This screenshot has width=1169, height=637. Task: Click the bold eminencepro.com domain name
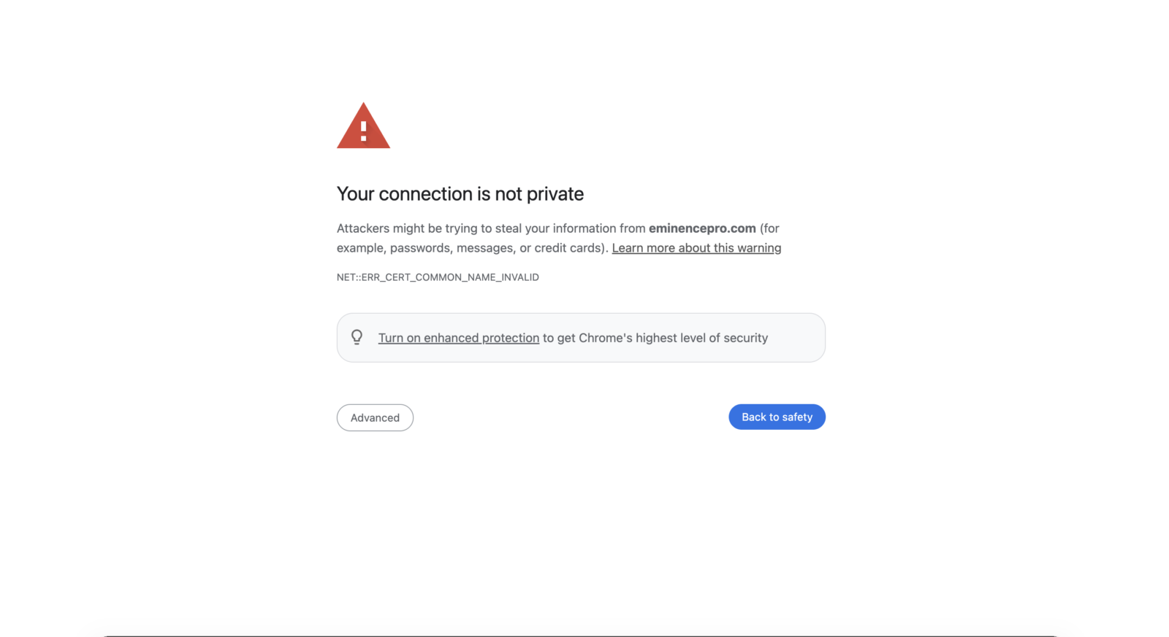(x=702, y=228)
